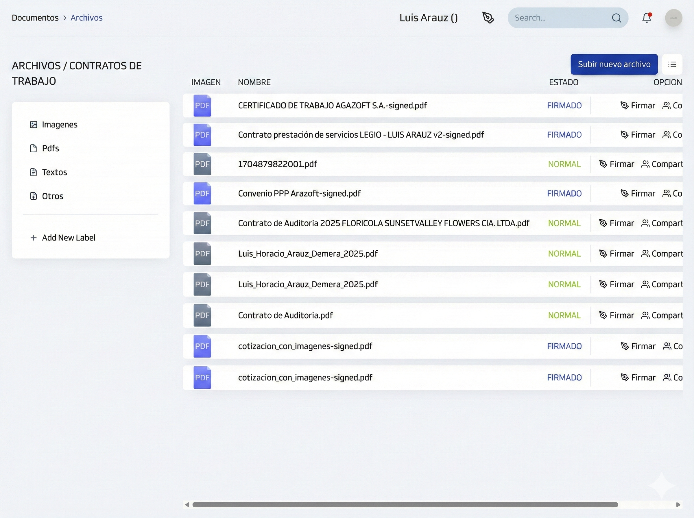Image resolution: width=694 pixels, height=518 pixels.
Task: Open the Otros category
Action: click(x=52, y=196)
